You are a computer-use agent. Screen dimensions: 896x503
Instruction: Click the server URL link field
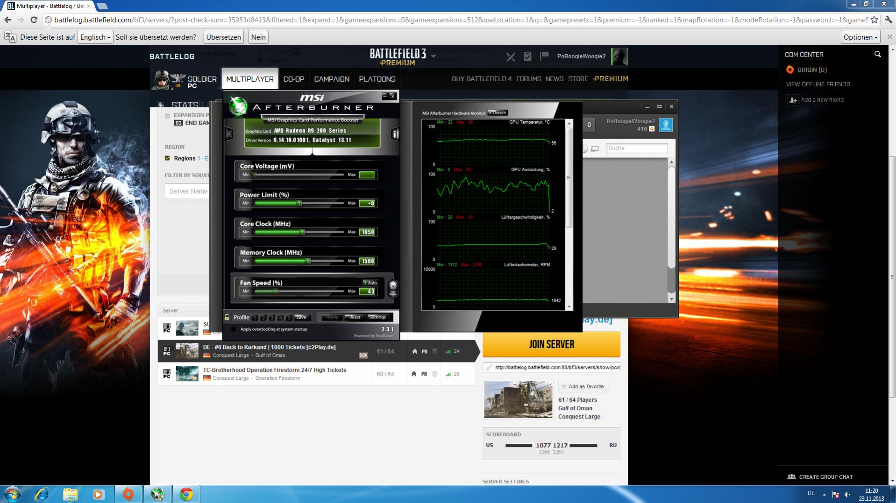(551, 368)
